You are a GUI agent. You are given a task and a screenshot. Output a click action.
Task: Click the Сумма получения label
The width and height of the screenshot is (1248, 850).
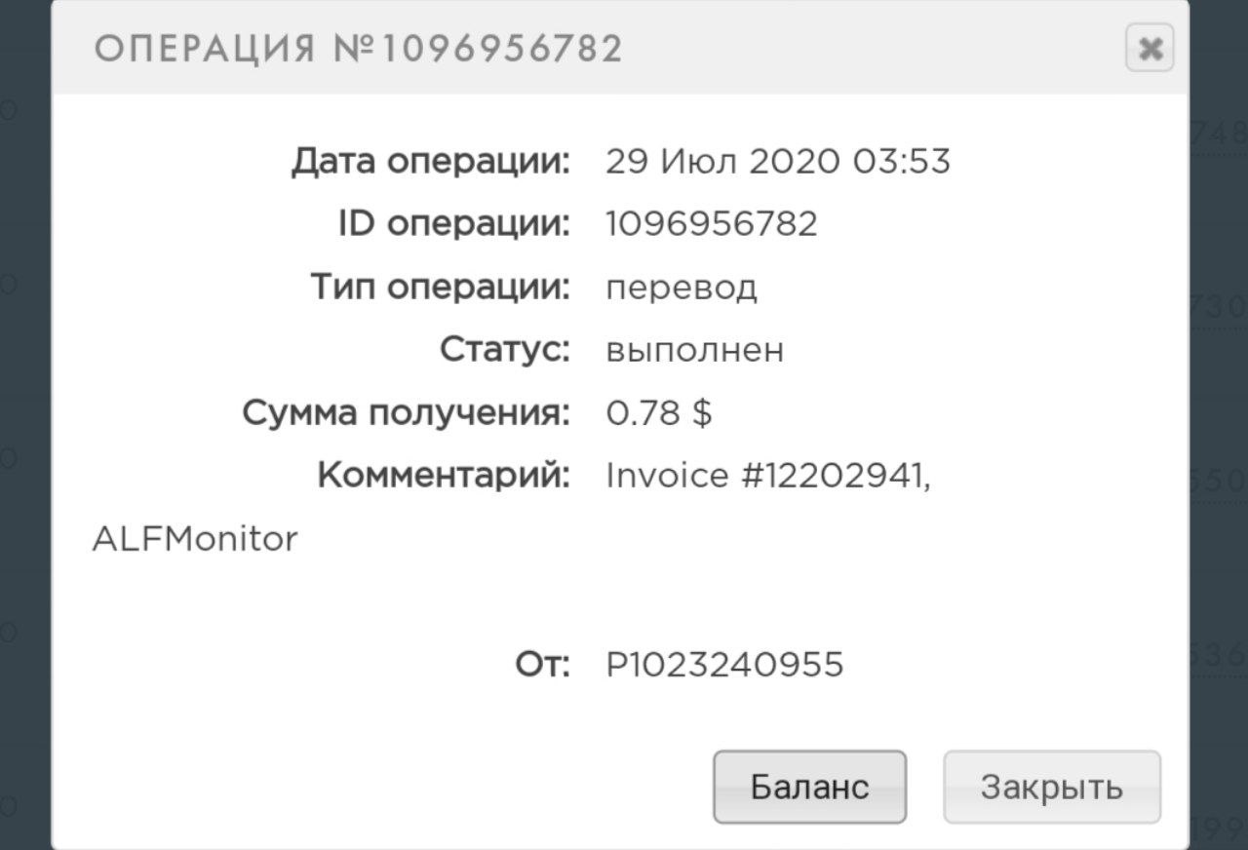point(406,413)
